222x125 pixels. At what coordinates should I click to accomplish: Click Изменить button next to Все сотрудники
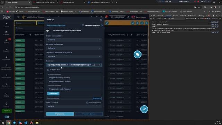click(97, 98)
